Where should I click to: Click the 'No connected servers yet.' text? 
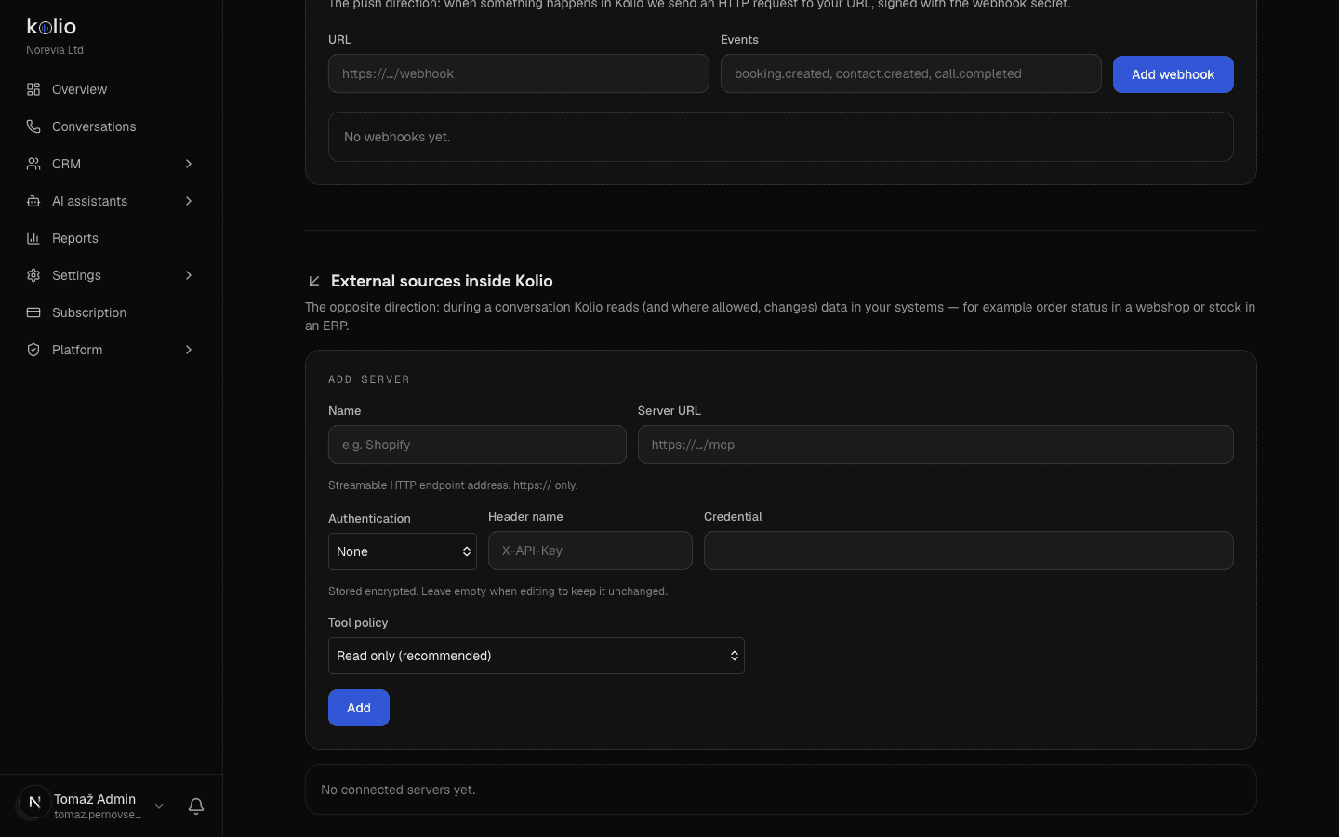pos(398,790)
